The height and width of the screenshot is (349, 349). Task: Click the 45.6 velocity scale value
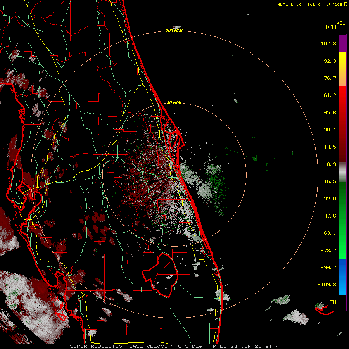pyautogui.click(x=330, y=112)
